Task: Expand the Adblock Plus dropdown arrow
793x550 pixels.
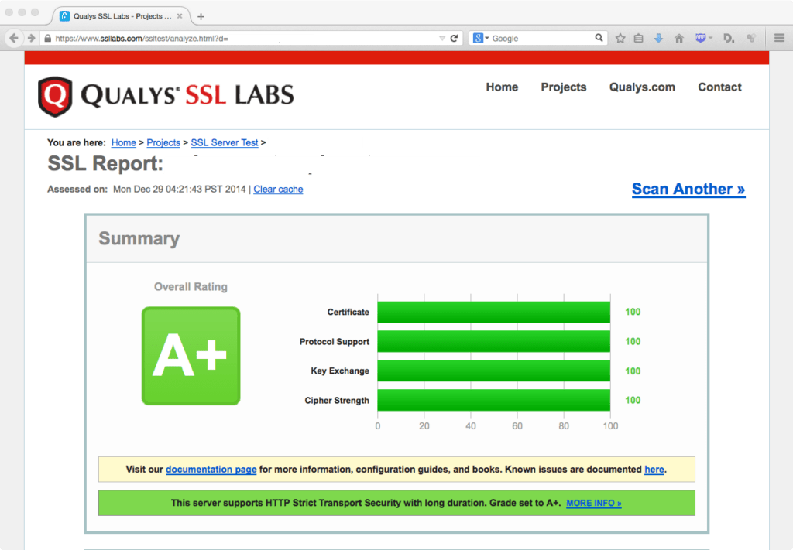Action: 711,38
